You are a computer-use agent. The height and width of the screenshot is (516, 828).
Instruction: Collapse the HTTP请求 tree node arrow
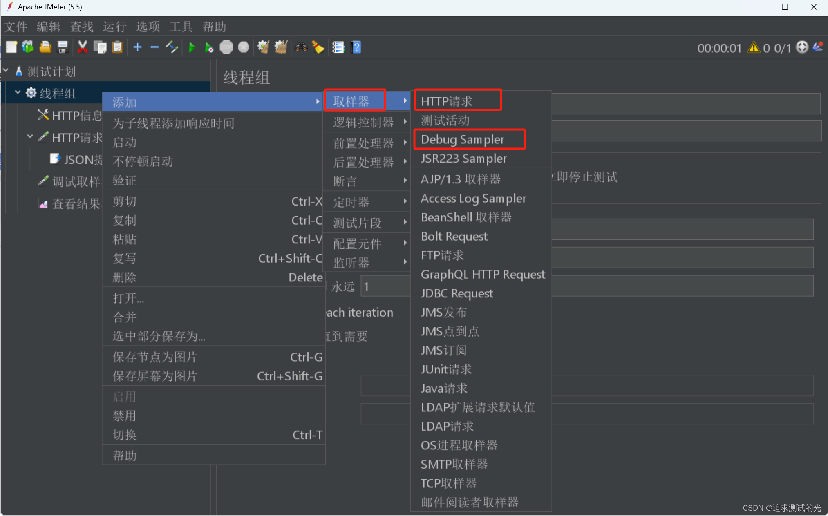click(x=30, y=136)
